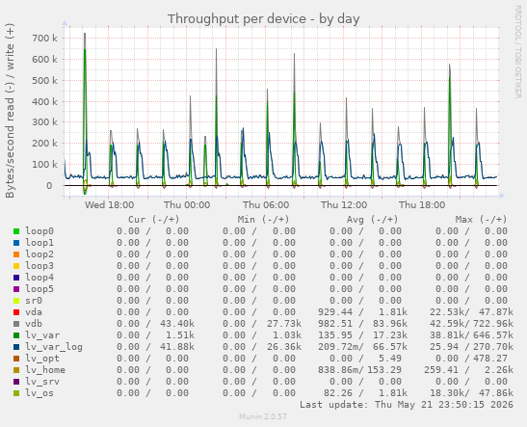Click the 'Munin 2.0.57' version footer text
The width and height of the screenshot is (527, 427).
(x=263, y=416)
